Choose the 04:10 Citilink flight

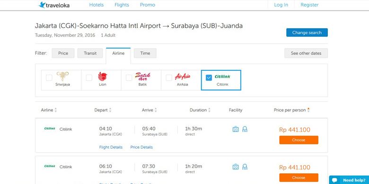coord(299,140)
